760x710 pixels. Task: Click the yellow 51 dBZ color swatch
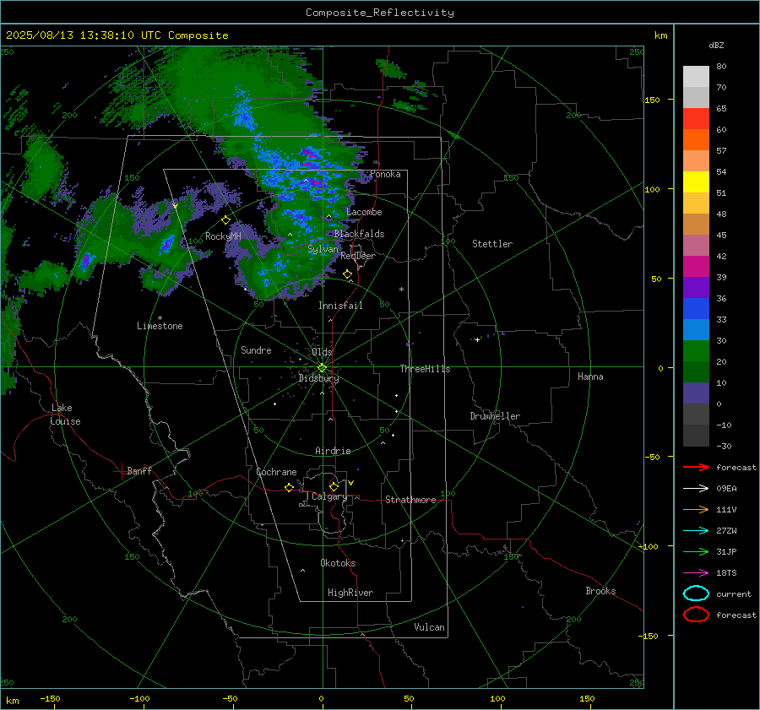(x=696, y=182)
